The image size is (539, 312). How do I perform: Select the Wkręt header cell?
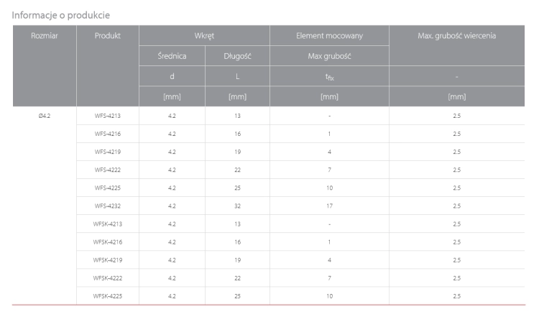point(204,36)
